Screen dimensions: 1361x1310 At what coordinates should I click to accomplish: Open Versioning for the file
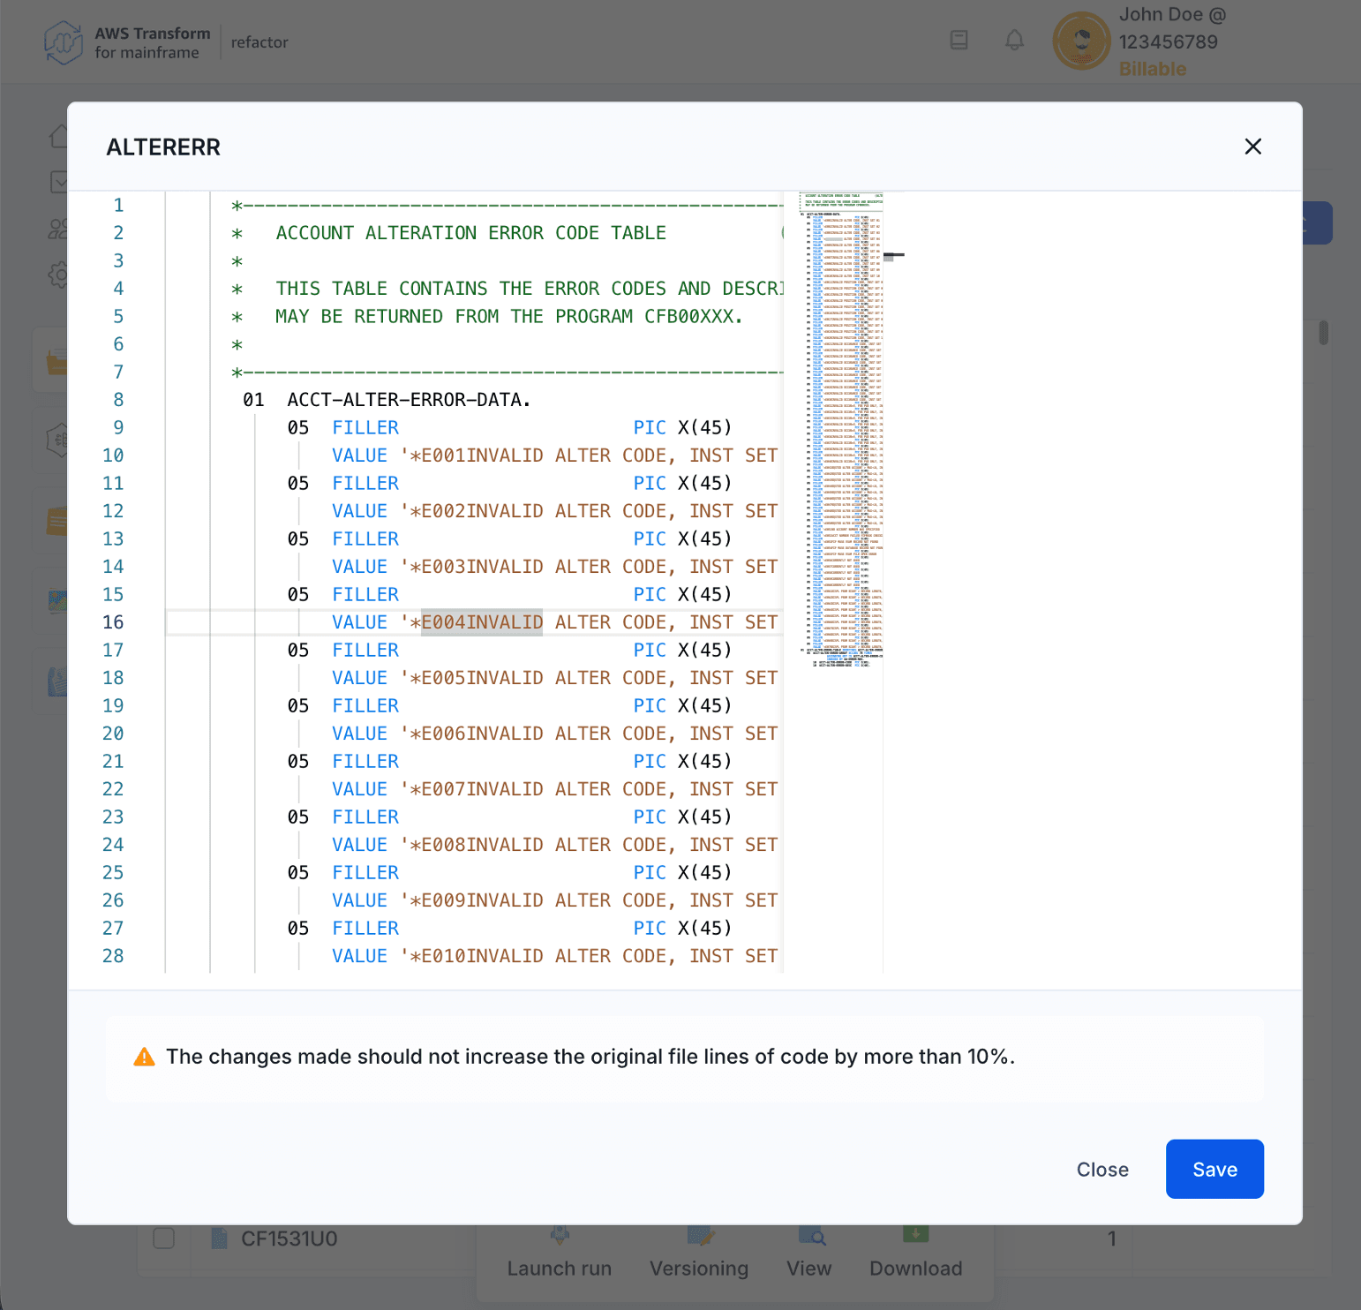click(x=699, y=1236)
